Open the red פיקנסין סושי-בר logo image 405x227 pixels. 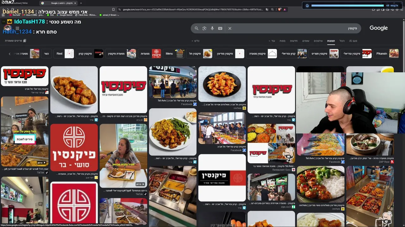pos(74,148)
